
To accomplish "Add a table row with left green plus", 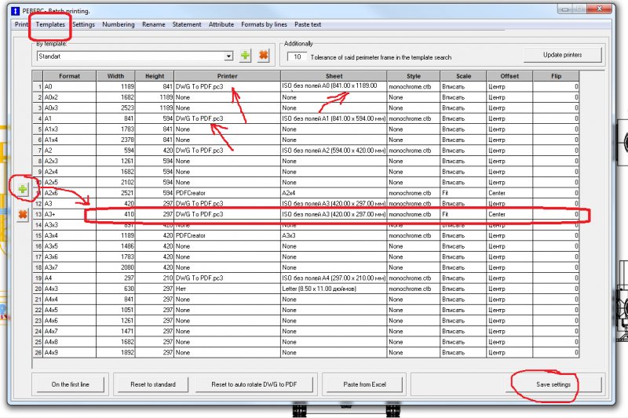I will 22,189.
